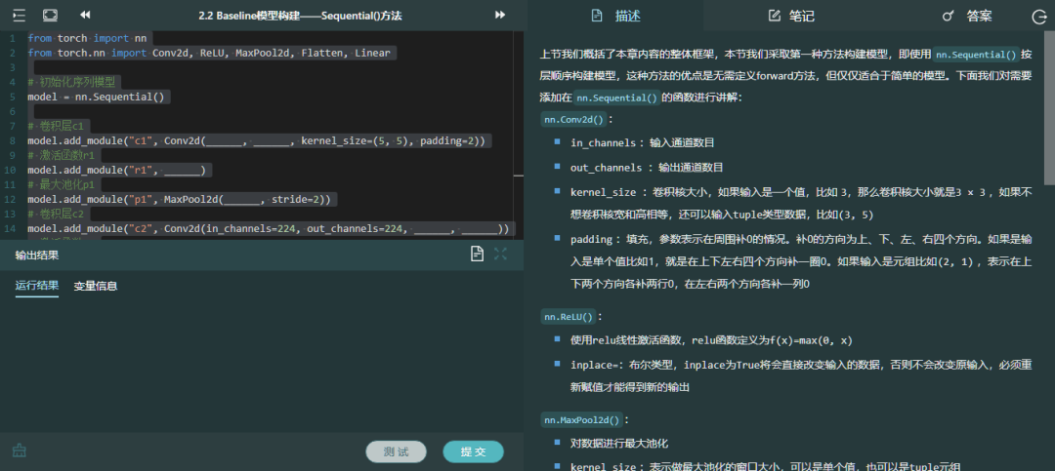
Task: Expand the output panel to fullscreen
Action: pos(500,254)
